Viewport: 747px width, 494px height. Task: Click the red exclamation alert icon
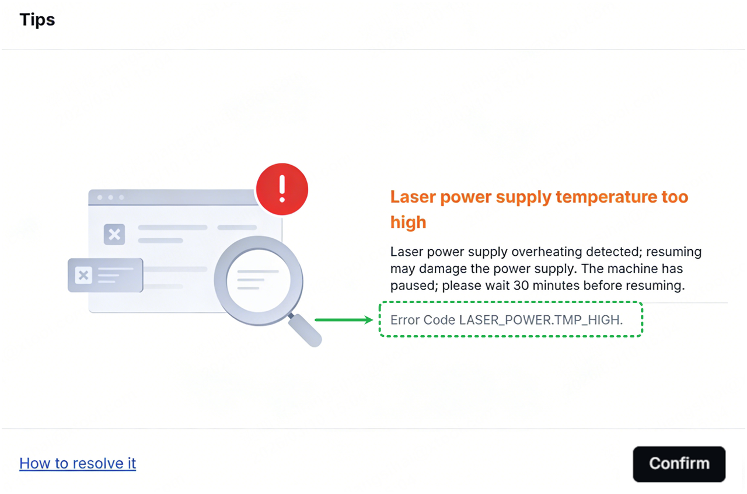coord(282,189)
